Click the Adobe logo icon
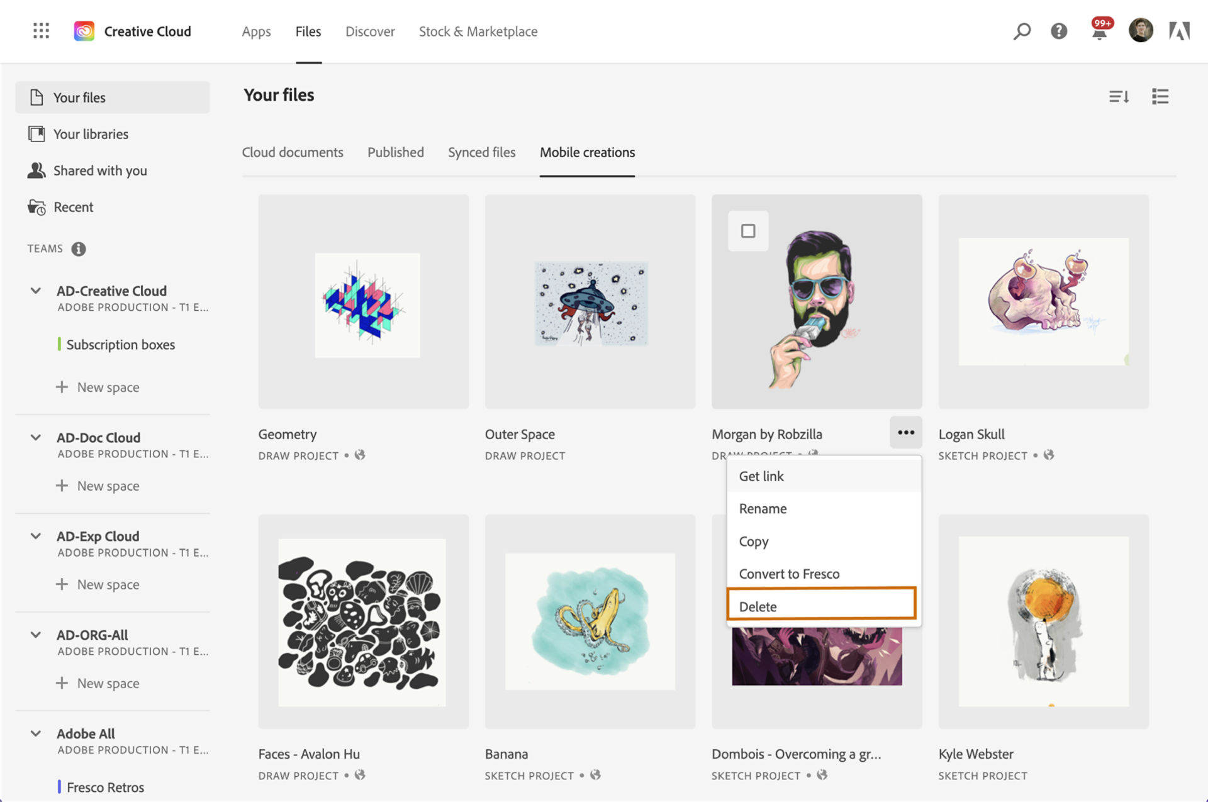 coord(1179,31)
